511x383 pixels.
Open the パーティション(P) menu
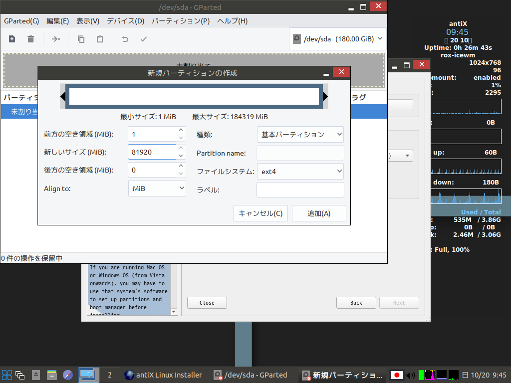tap(181, 21)
